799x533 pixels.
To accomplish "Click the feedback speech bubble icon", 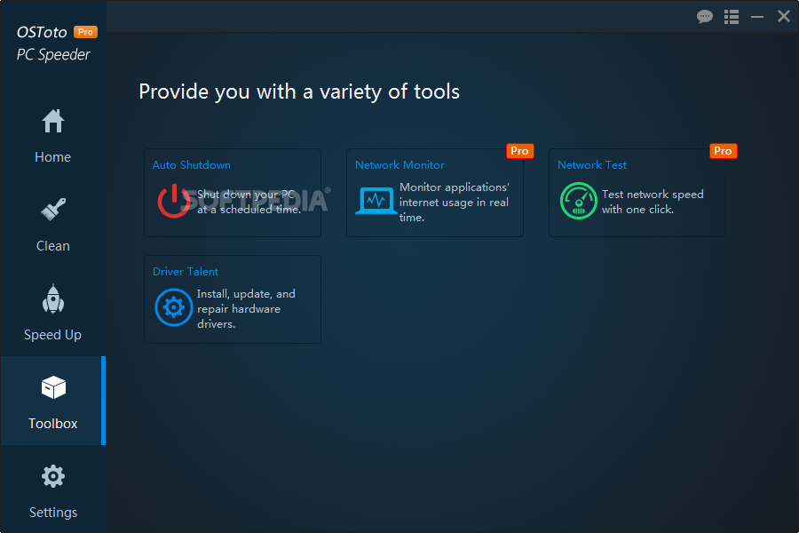I will 705,17.
